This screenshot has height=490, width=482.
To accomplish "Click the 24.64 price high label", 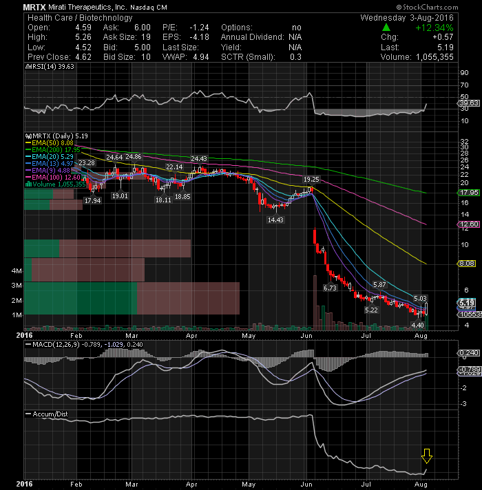I will [114, 158].
